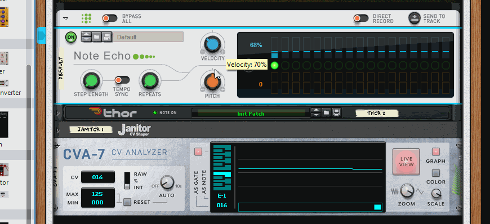Click the lit green first step circle
The image size is (490, 224).
pyautogui.click(x=274, y=66)
